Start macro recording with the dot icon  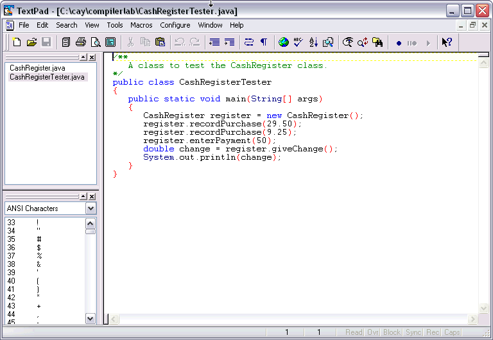pos(399,43)
